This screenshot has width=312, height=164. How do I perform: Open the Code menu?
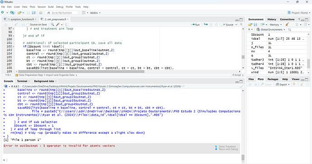(17, 7)
